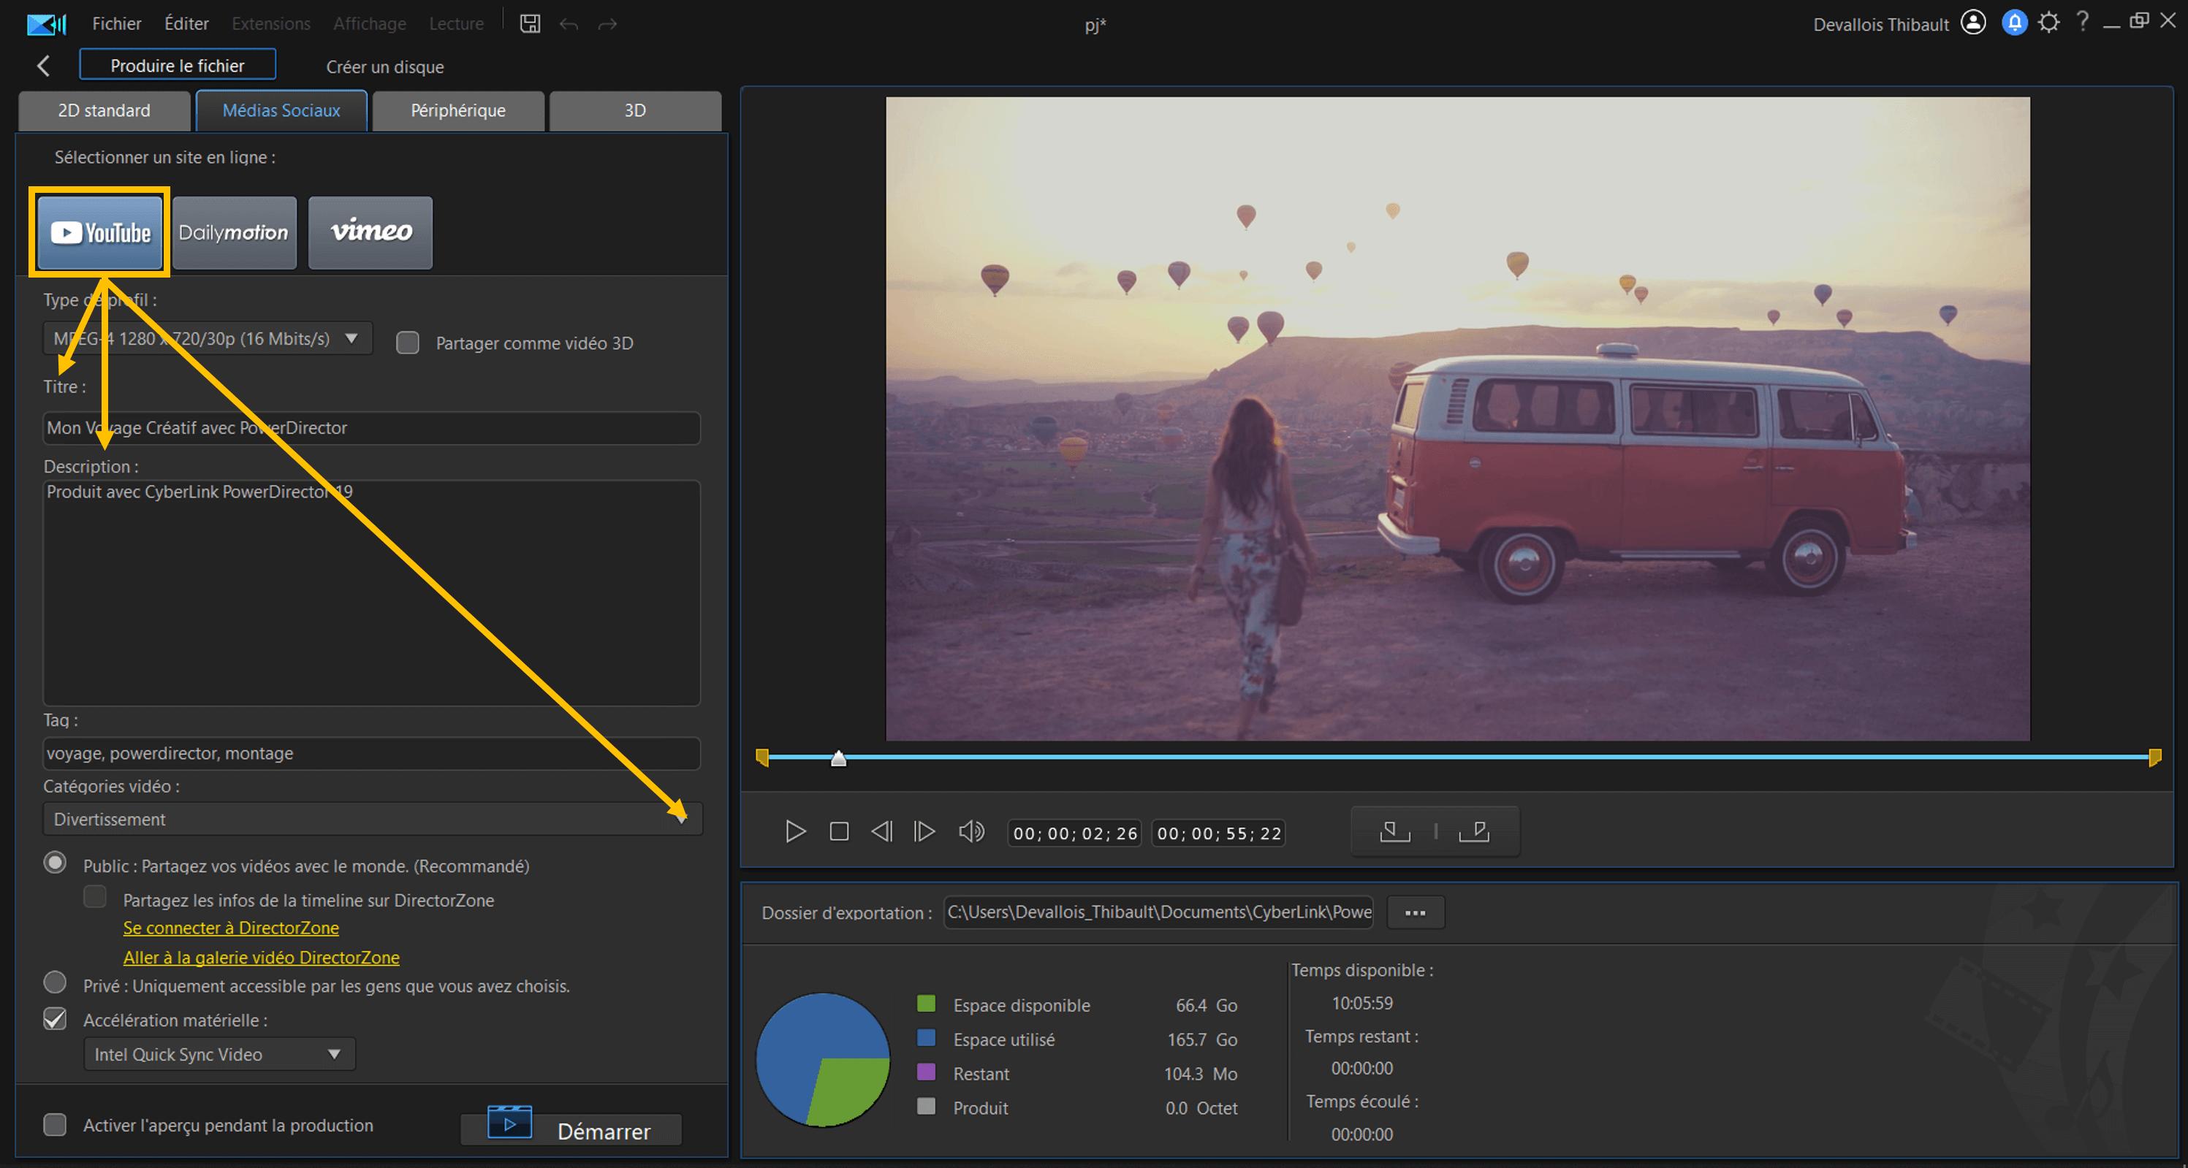Enable Activer l'aperçu pendant la production

pos(56,1125)
